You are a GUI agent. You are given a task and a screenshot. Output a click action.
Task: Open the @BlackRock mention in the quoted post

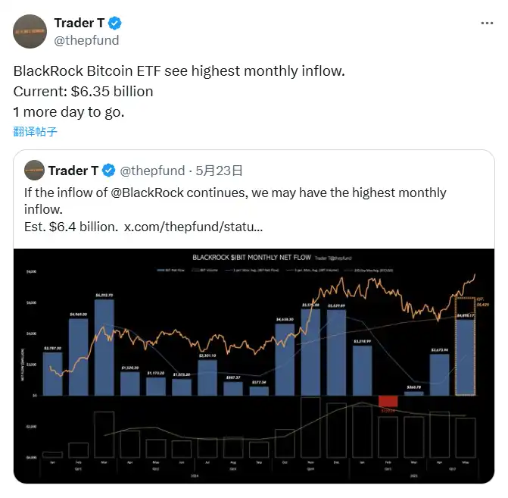pyautogui.click(x=151, y=193)
